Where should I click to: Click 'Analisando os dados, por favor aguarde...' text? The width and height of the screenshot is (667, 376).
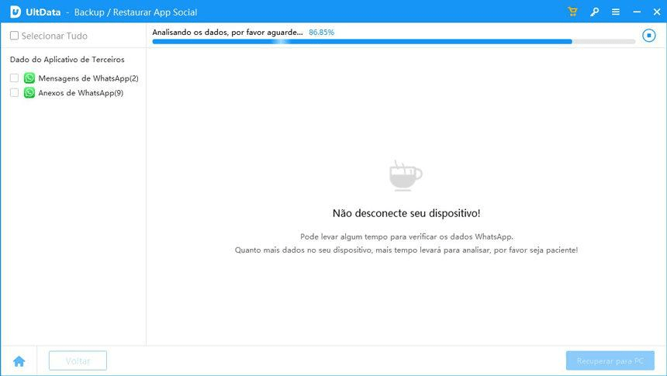227,33
